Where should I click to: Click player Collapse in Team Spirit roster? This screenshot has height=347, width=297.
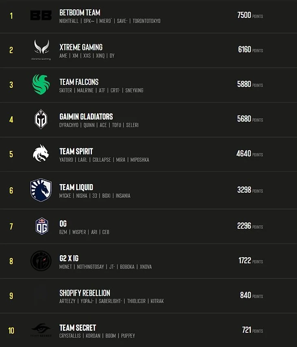point(102,160)
